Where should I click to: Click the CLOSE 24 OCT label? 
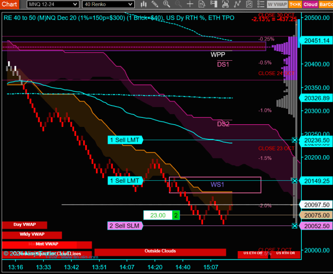click(x=276, y=73)
